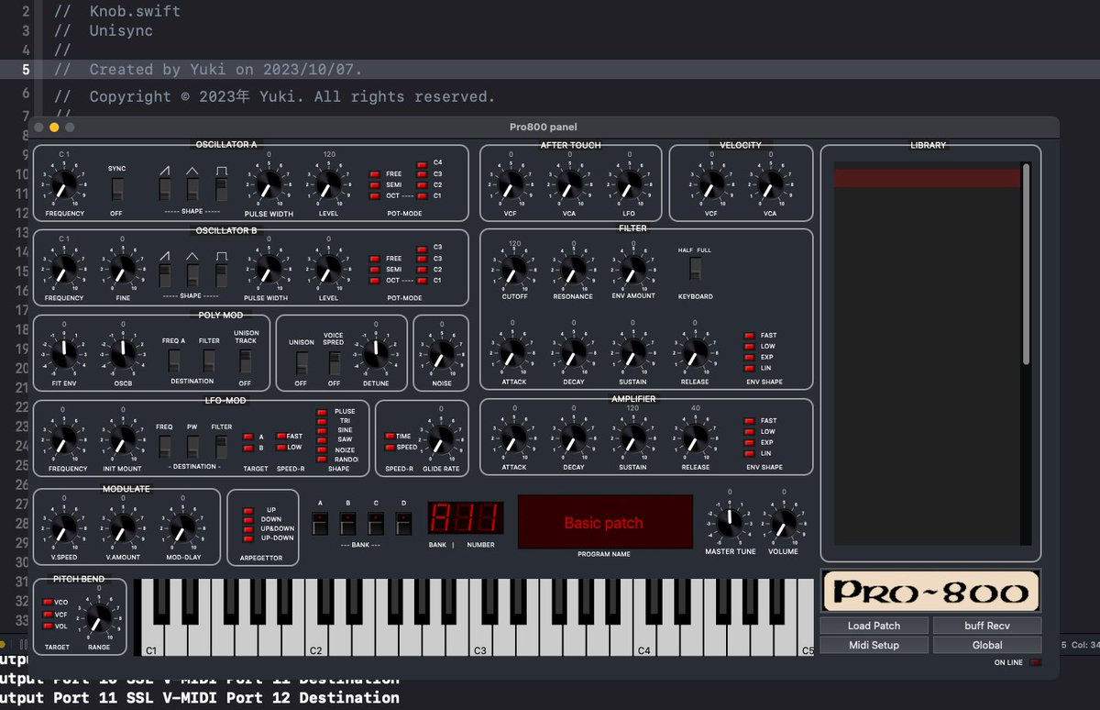1100x710 pixels.
Task: Choose Amplifier EXP envelope shape LED
Action: 749,443
